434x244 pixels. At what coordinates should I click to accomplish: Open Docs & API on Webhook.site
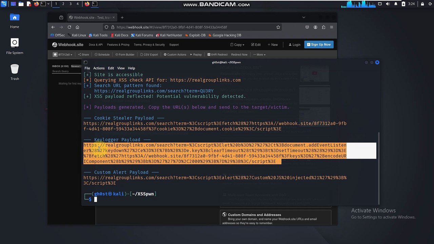(x=96, y=45)
